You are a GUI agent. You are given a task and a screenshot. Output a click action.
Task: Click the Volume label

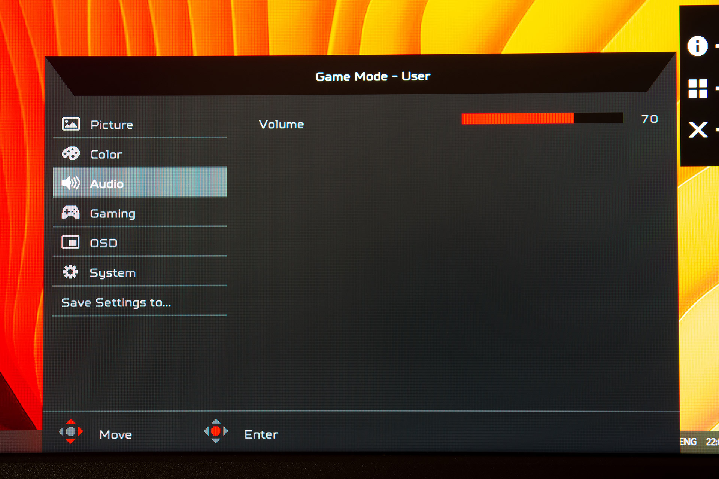(281, 125)
